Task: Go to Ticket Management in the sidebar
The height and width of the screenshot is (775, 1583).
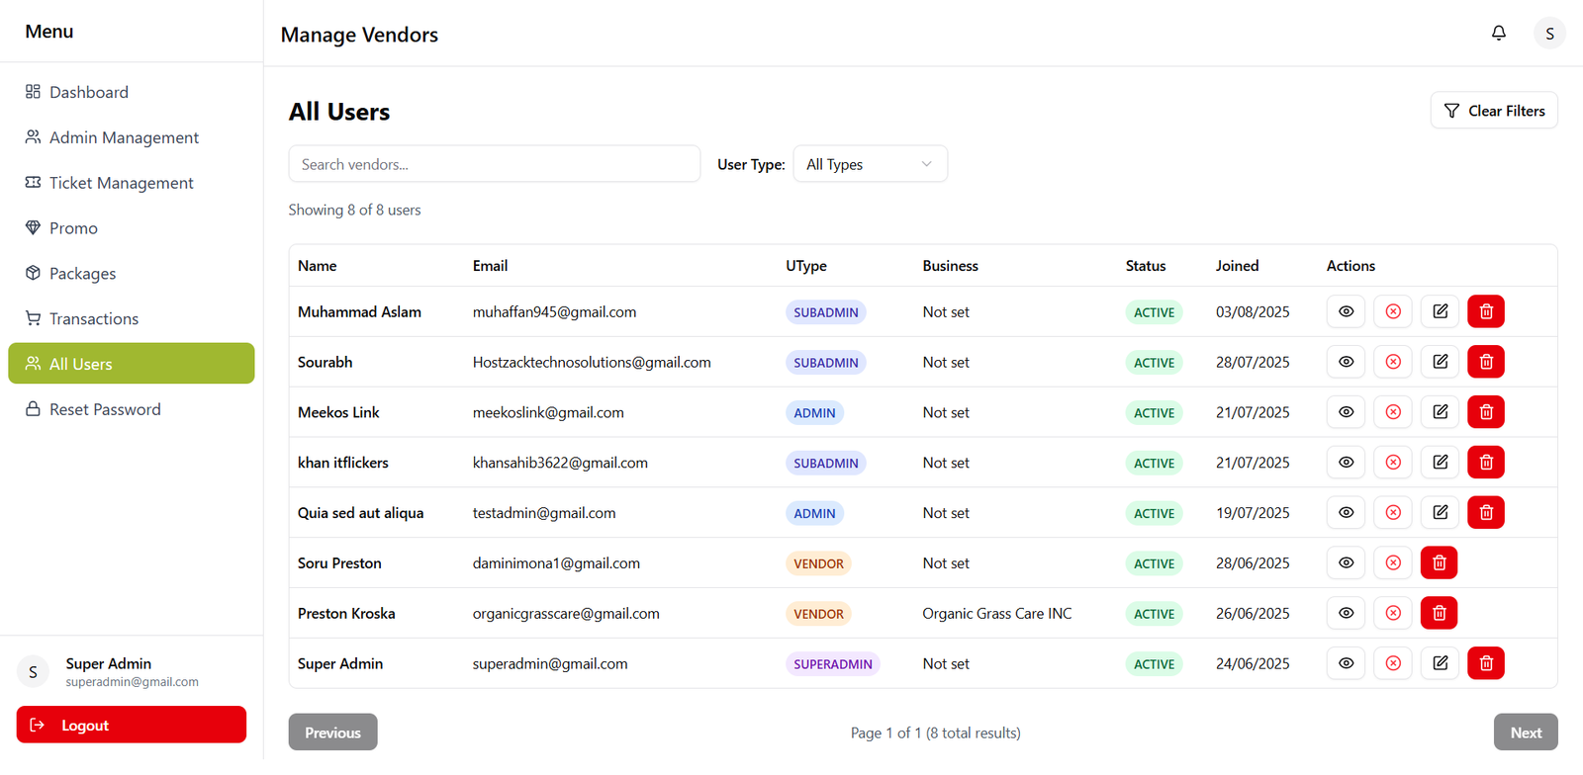Action: tap(121, 183)
